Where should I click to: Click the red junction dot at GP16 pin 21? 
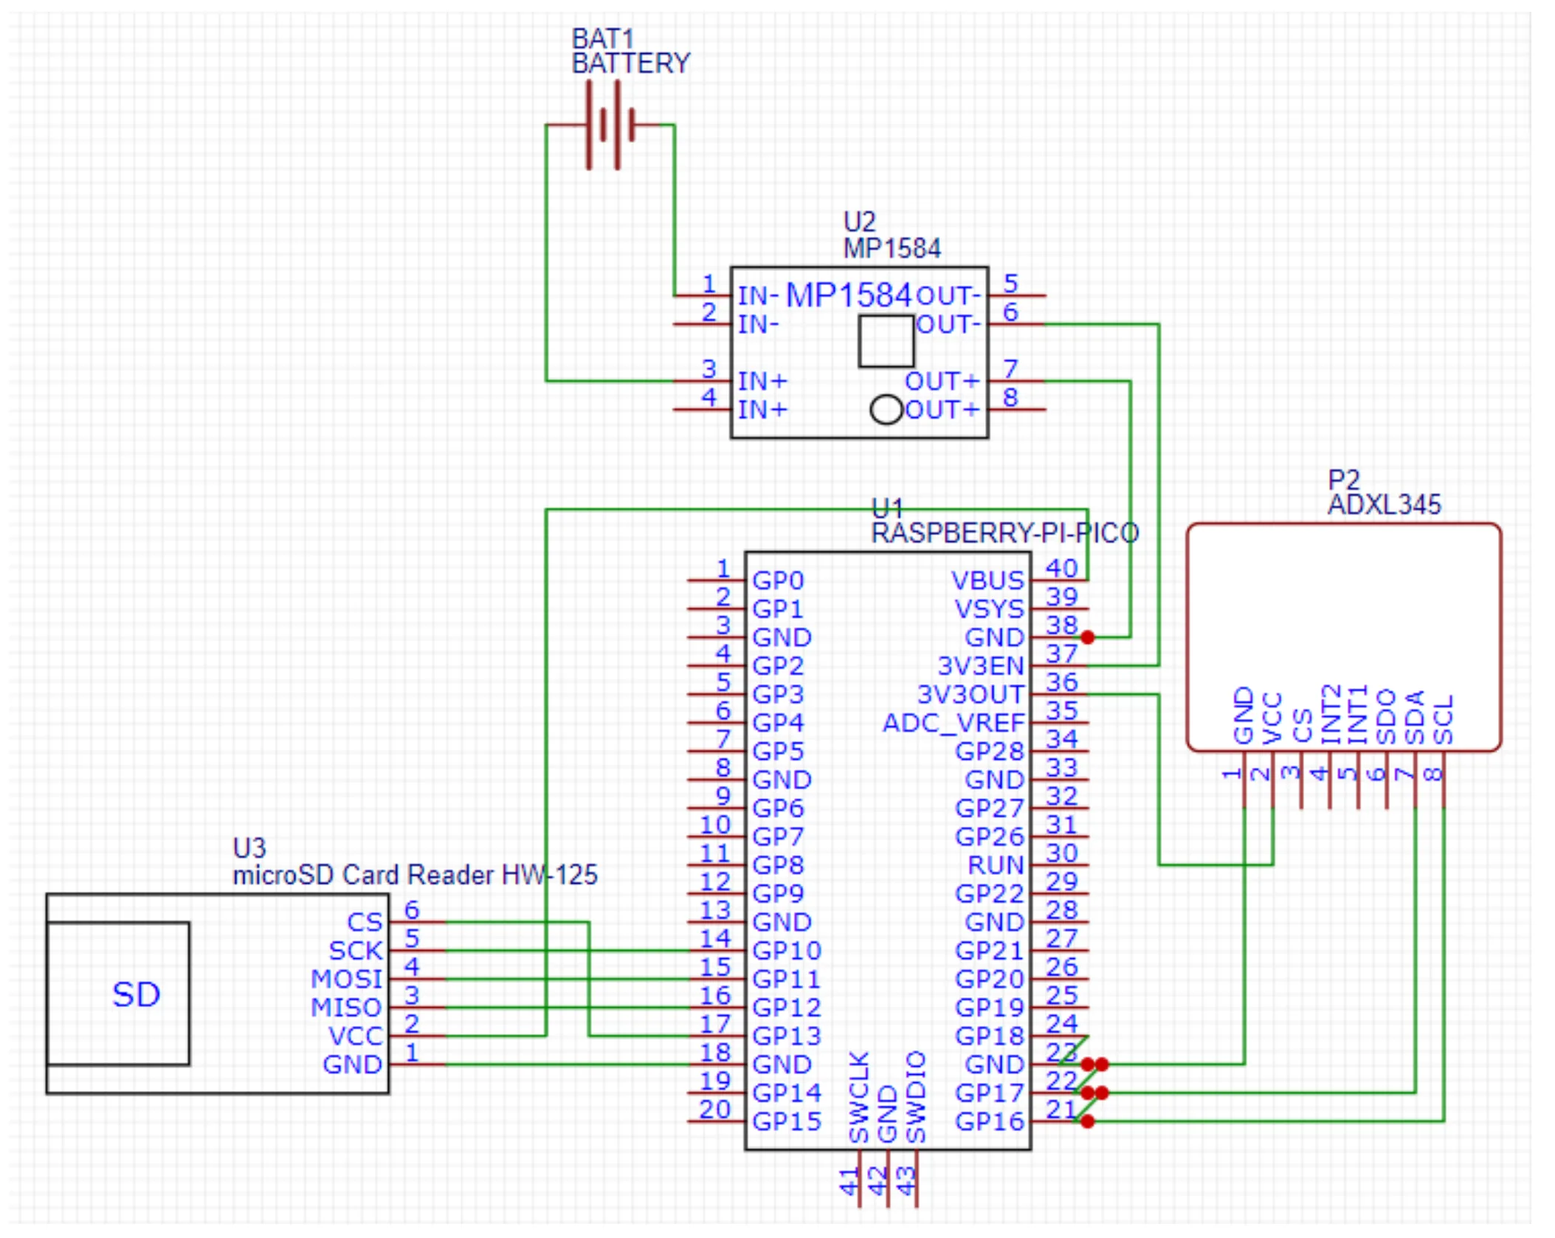[1087, 1121]
